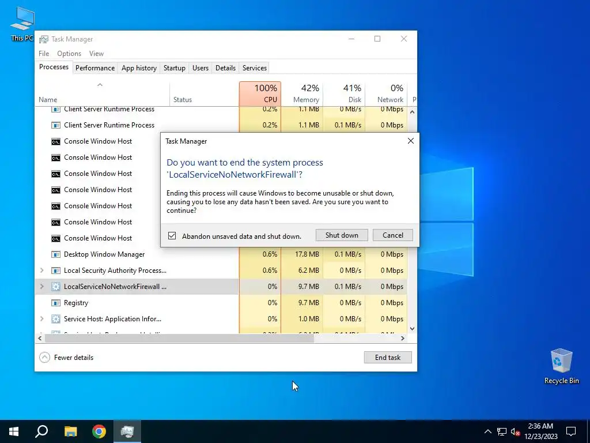Click the muted volume tray icon
The height and width of the screenshot is (443, 590).
[x=516, y=431]
